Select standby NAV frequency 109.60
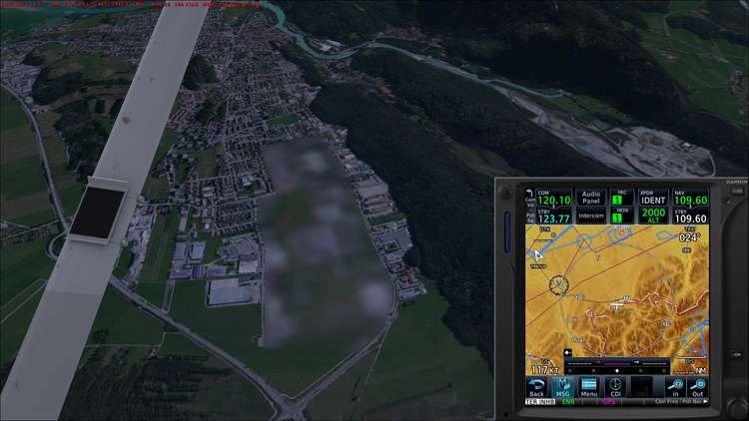749x421 pixels. coord(690,216)
